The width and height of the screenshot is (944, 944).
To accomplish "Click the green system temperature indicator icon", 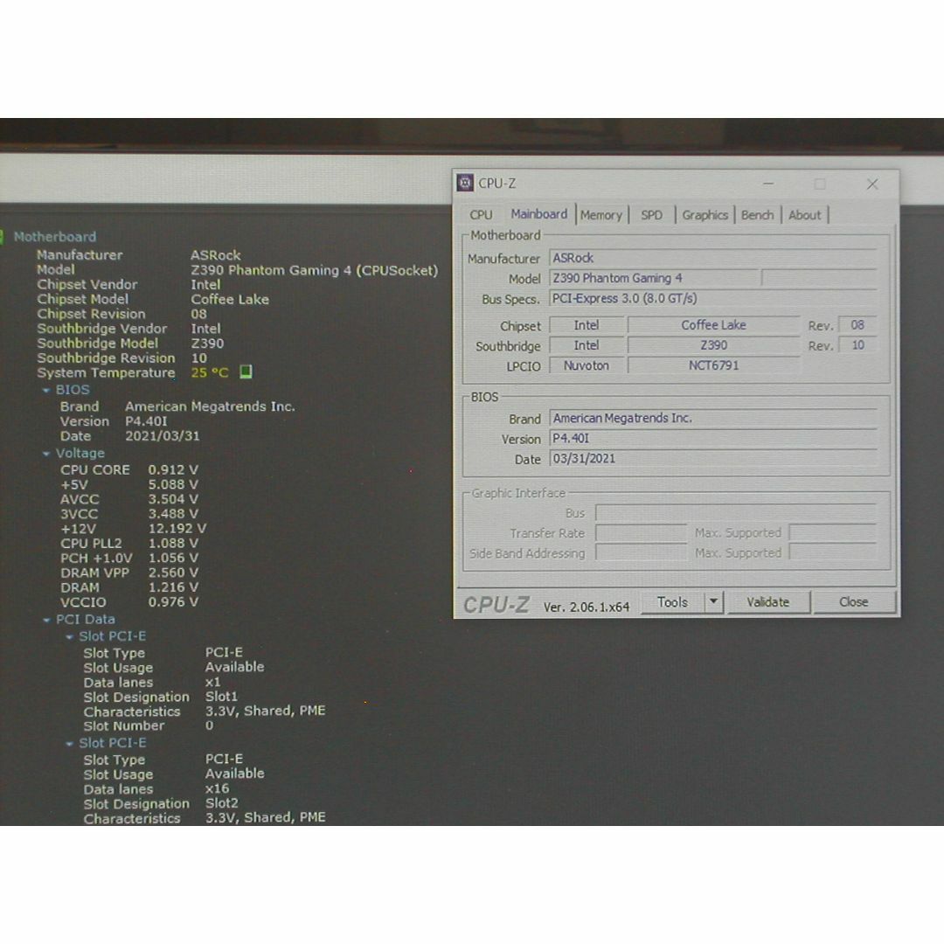I will click(246, 372).
